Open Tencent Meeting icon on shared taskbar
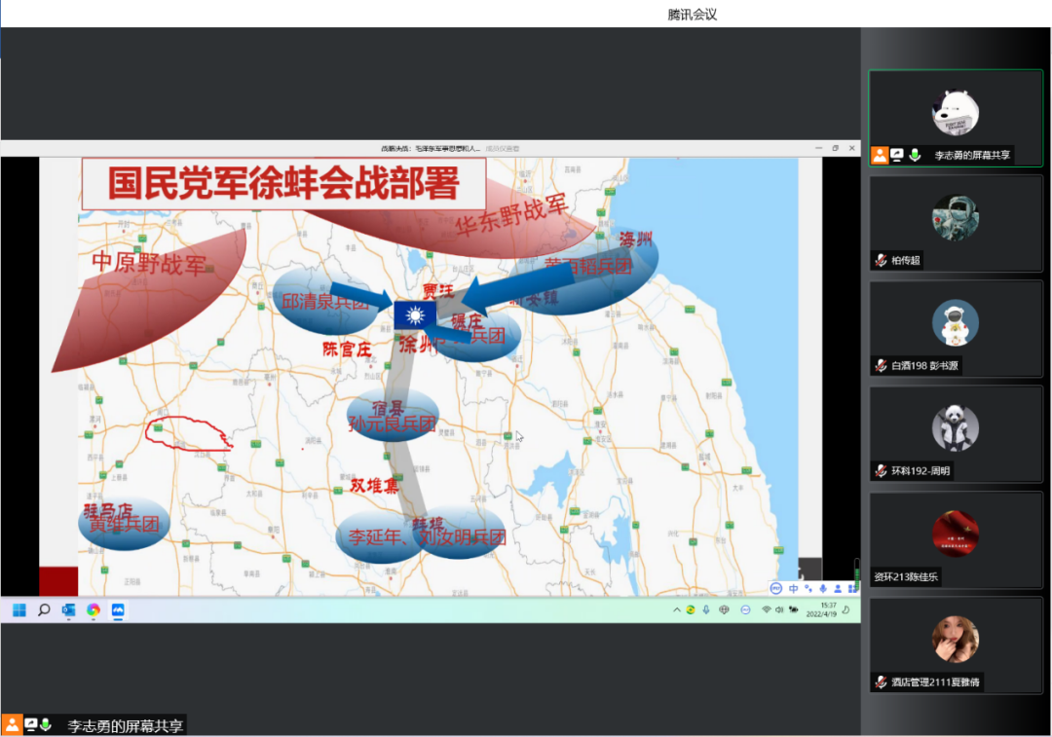Viewport: 1052px width, 737px height. pyautogui.click(x=118, y=610)
